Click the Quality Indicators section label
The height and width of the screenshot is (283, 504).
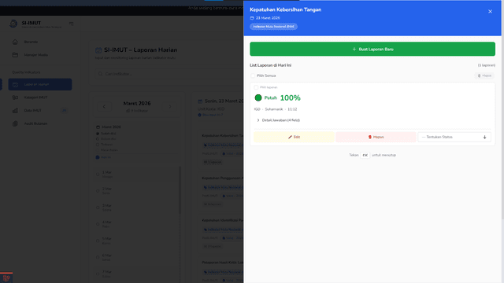click(x=26, y=72)
